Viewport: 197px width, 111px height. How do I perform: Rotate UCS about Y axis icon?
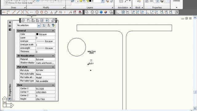pyautogui.click(x=167, y=12)
